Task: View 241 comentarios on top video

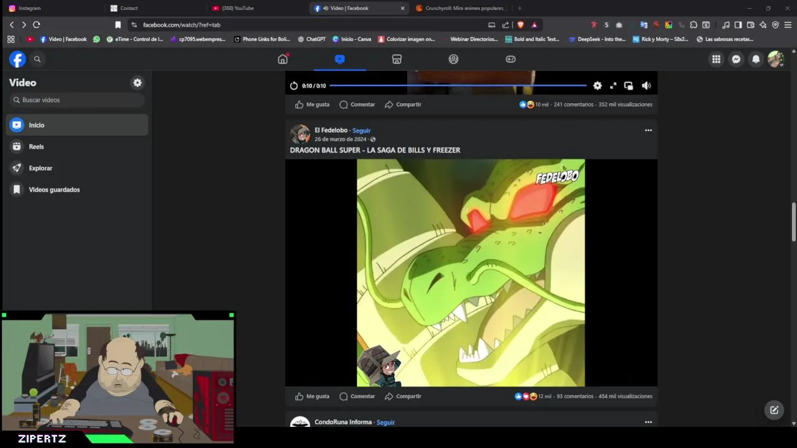Action: coord(573,105)
